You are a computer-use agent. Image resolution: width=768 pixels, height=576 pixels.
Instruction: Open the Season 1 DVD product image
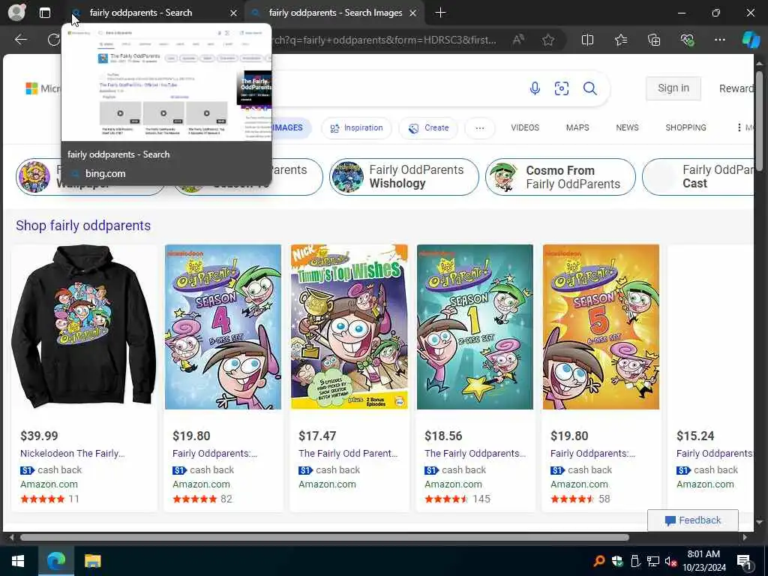point(475,327)
